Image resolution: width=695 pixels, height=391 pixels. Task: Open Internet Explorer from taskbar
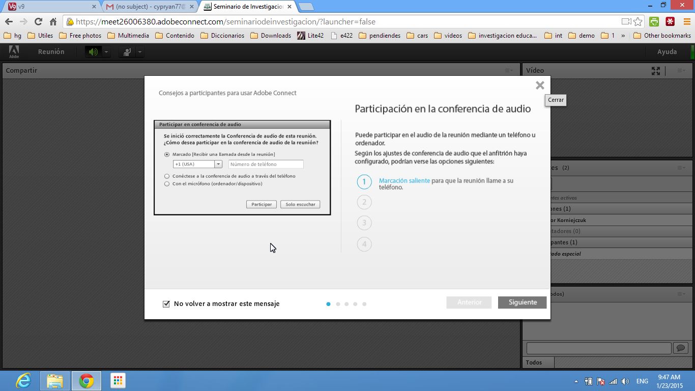point(23,381)
